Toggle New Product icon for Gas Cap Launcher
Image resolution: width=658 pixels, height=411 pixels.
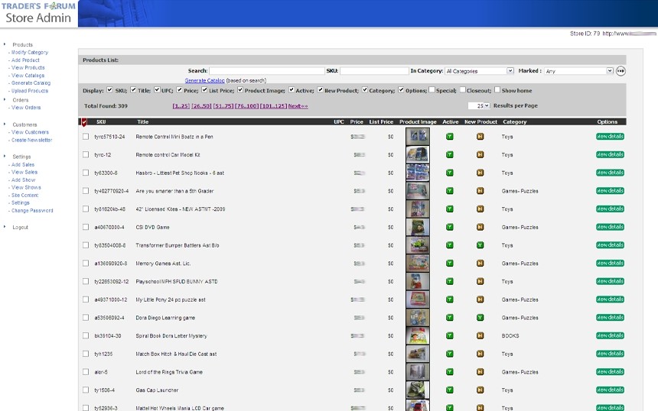[x=480, y=390]
